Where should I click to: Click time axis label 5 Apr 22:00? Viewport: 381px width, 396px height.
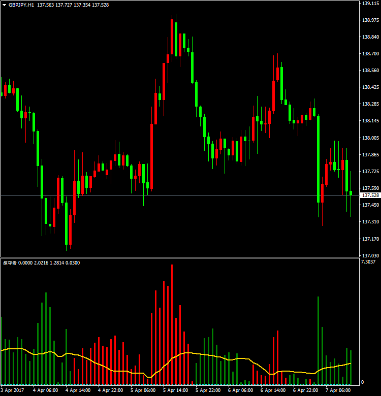[208, 390]
